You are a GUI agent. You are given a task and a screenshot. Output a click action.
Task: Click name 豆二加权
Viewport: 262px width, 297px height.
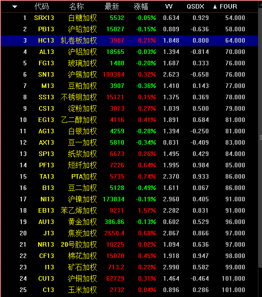coord(82,188)
